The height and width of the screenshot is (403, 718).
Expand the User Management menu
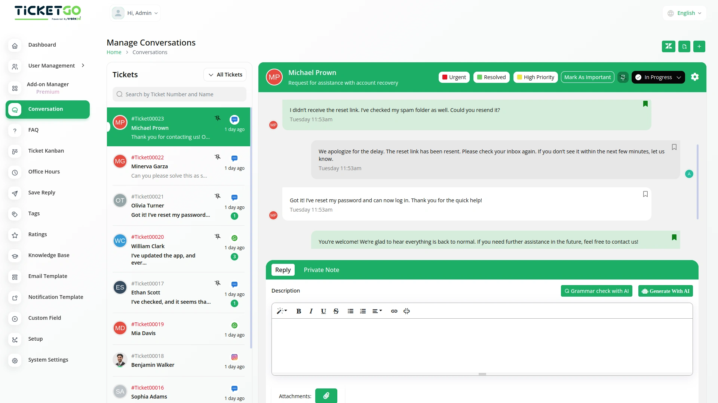(52, 66)
